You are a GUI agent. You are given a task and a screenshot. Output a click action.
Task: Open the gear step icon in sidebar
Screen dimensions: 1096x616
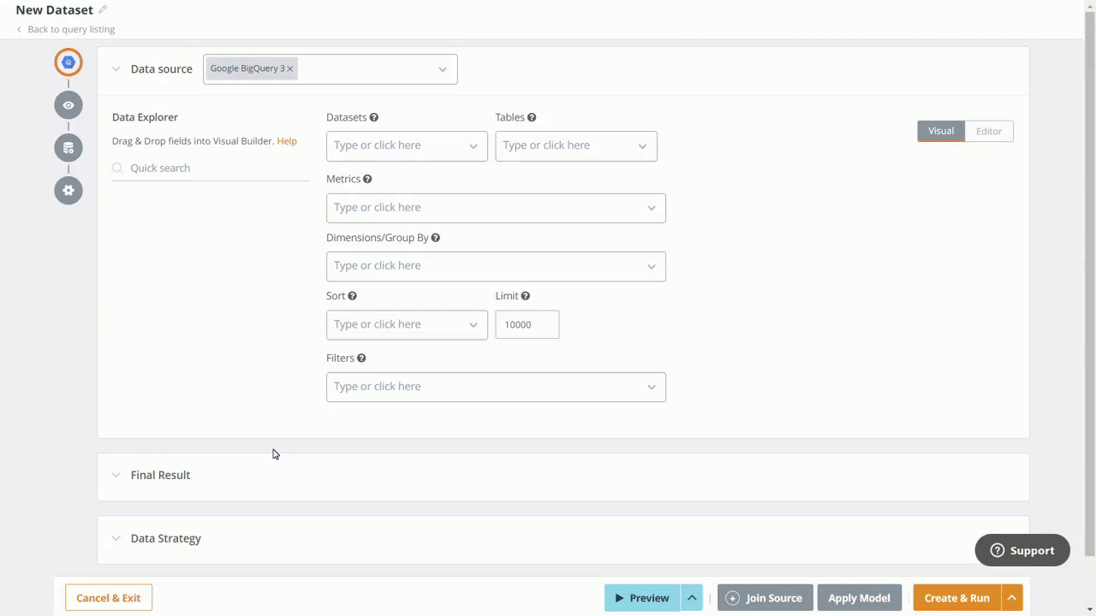[x=68, y=190]
